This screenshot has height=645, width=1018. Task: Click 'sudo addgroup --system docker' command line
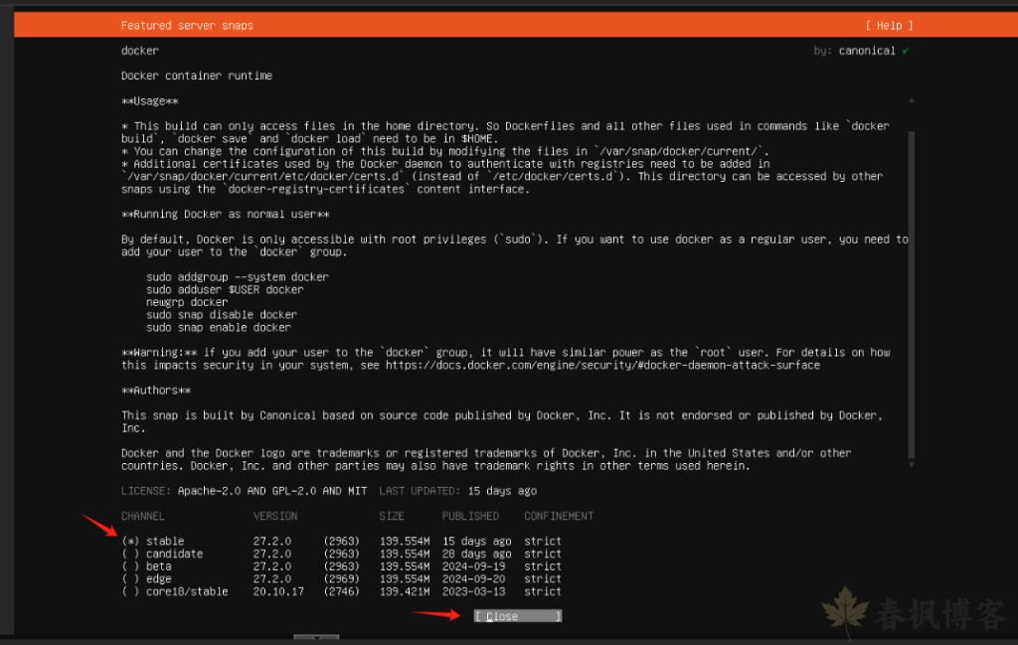click(x=238, y=277)
